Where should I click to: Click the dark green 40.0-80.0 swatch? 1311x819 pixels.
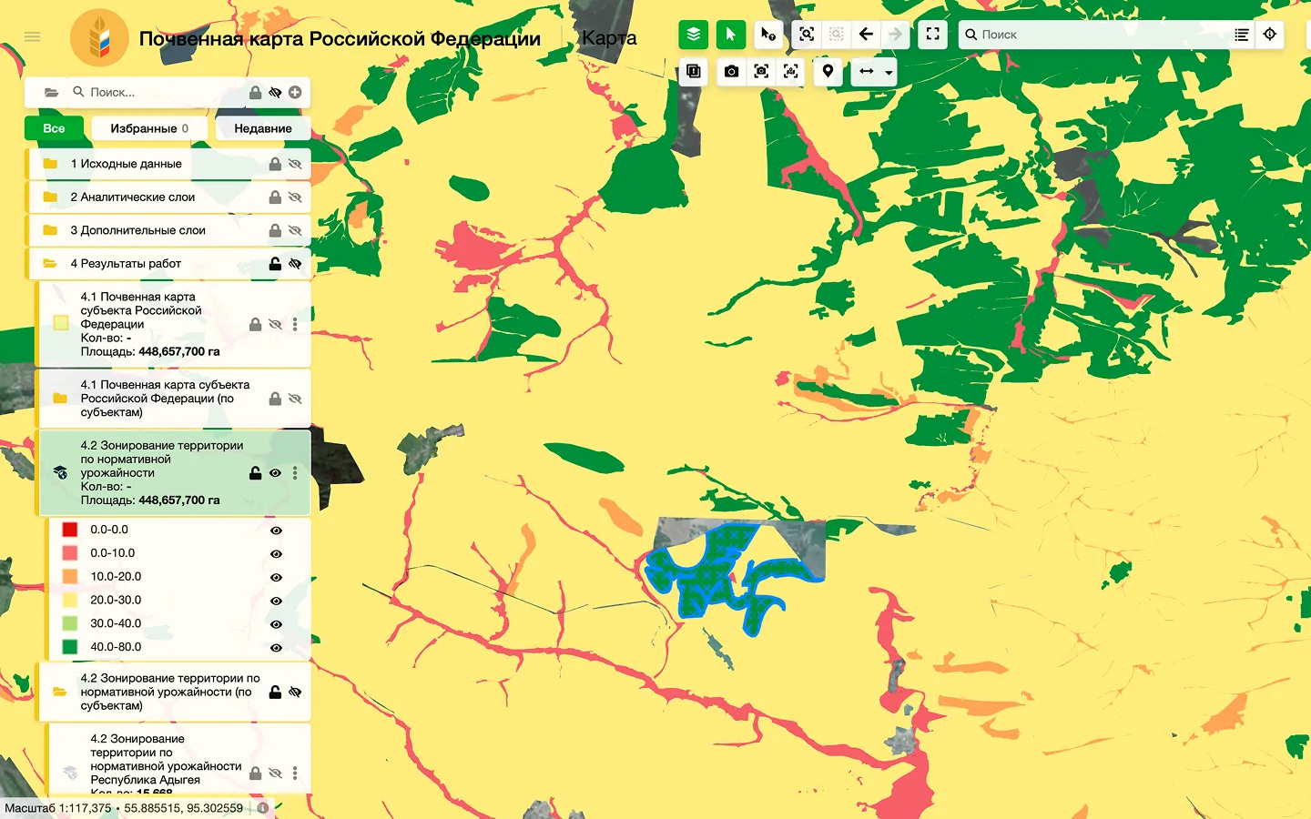click(70, 647)
